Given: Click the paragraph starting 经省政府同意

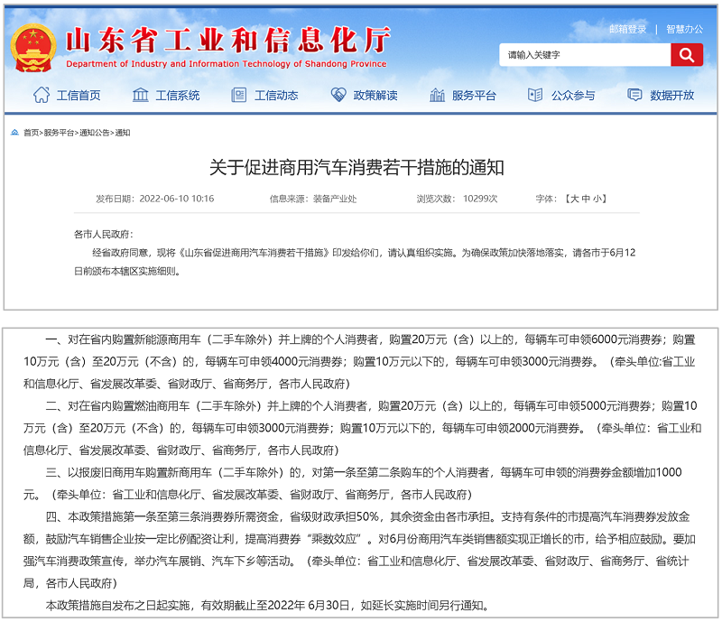Looking at the screenshot, I should pyautogui.click(x=355, y=262).
